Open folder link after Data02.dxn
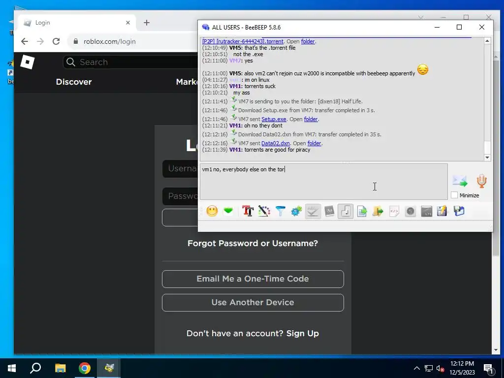The width and height of the screenshot is (504, 378). pos(315,143)
